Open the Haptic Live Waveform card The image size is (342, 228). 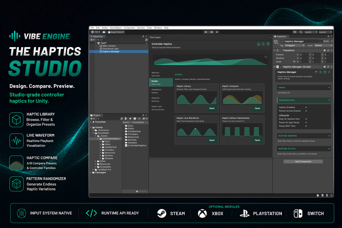tap(212, 140)
